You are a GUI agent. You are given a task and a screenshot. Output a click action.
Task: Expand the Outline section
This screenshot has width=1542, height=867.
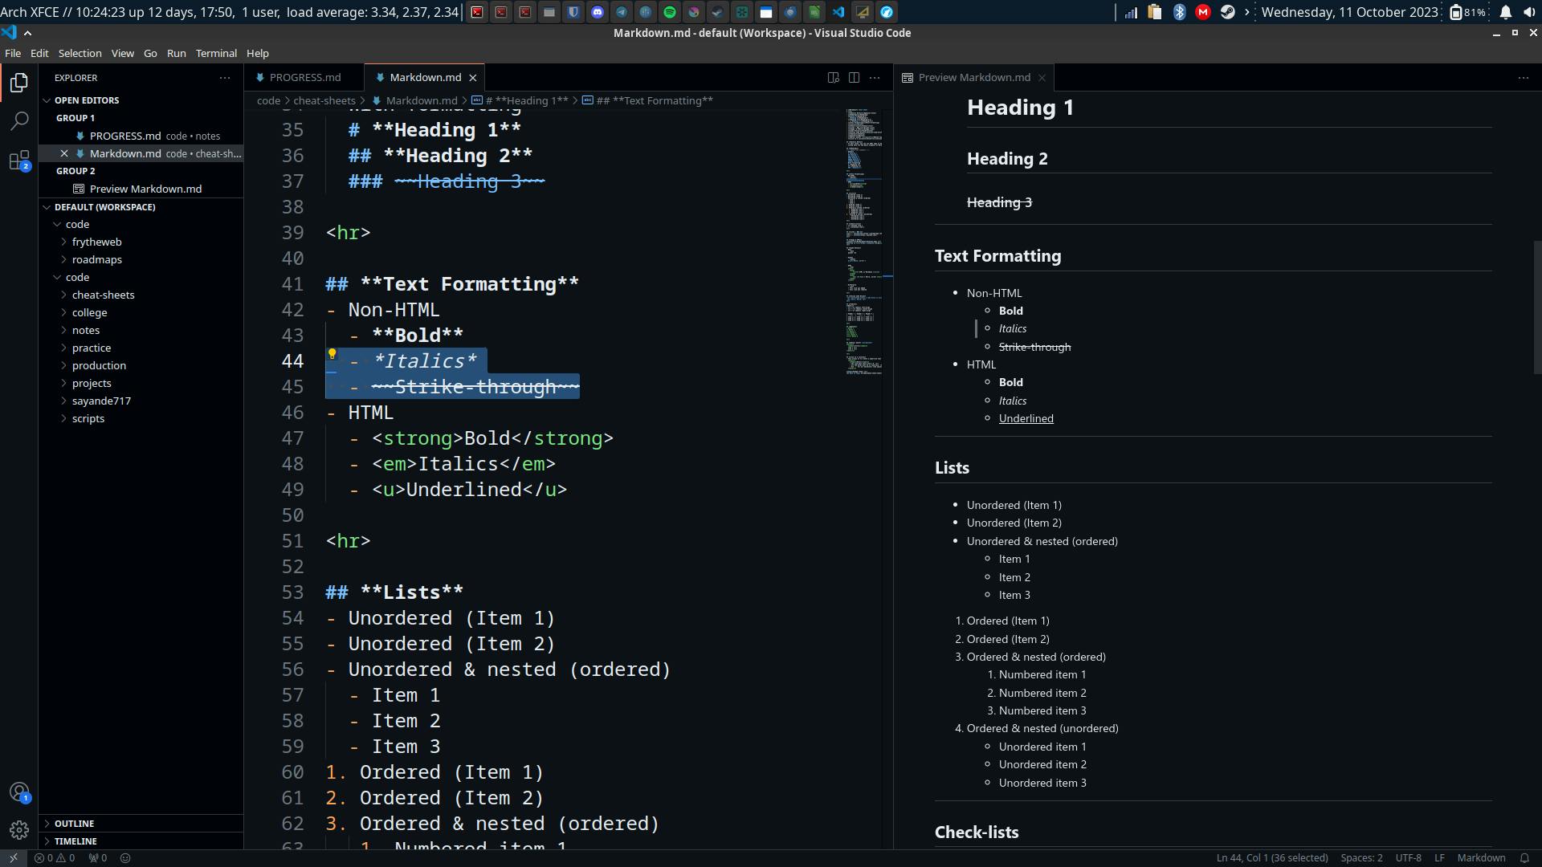tap(141, 824)
